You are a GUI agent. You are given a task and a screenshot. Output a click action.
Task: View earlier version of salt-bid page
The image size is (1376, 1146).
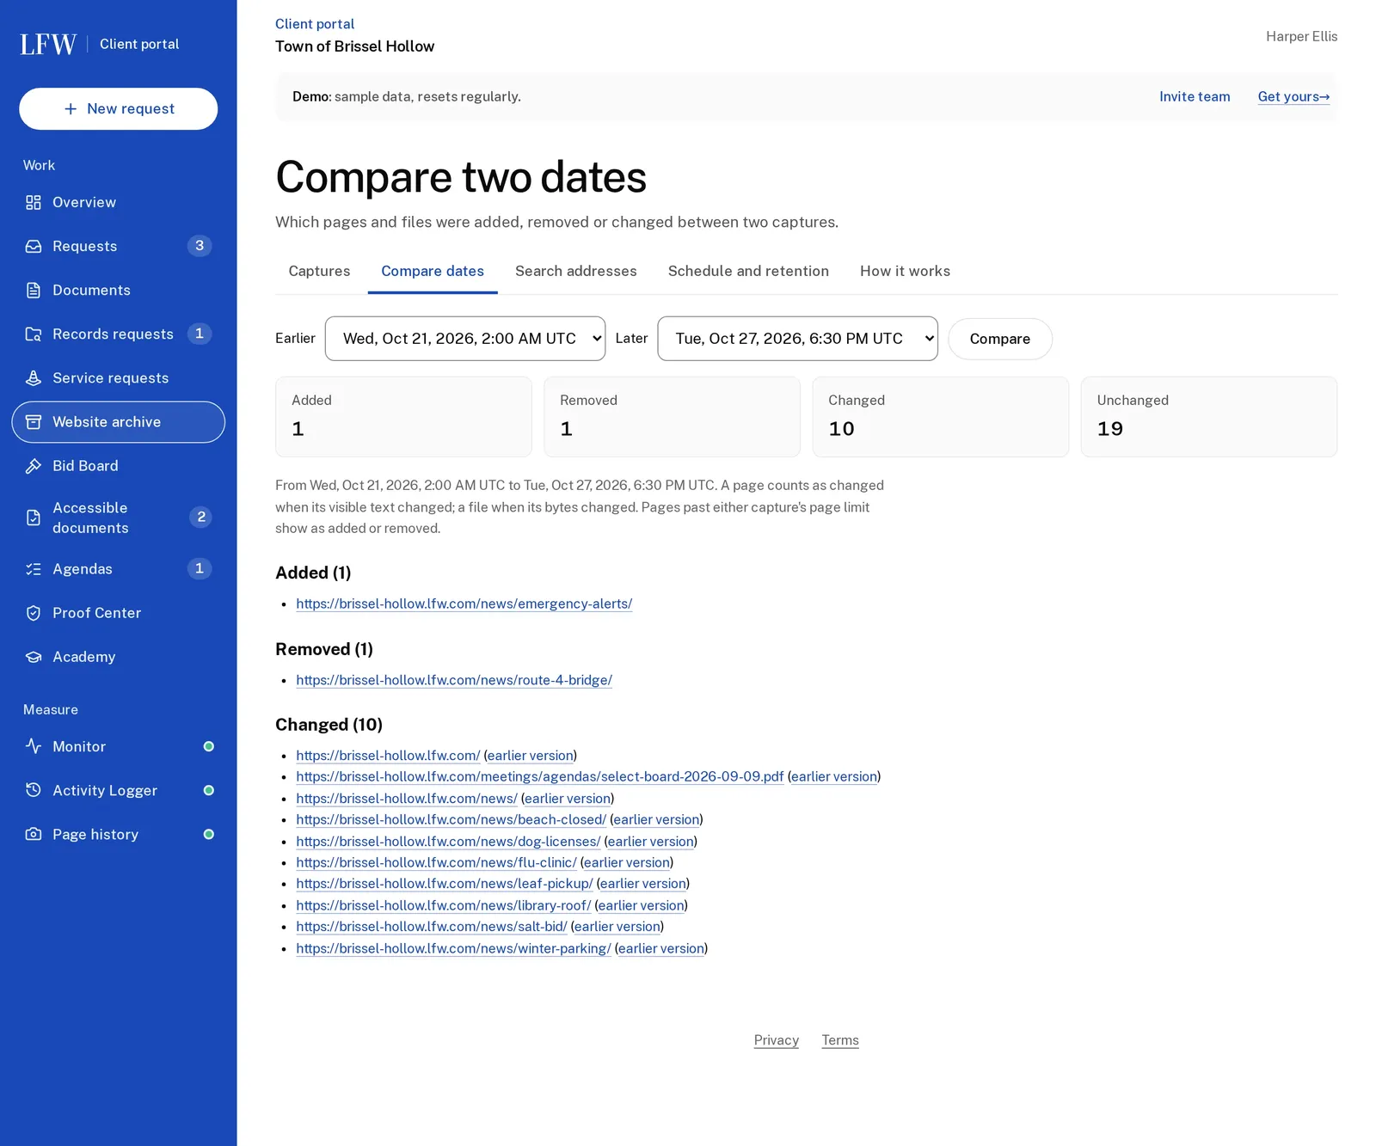click(x=617, y=927)
